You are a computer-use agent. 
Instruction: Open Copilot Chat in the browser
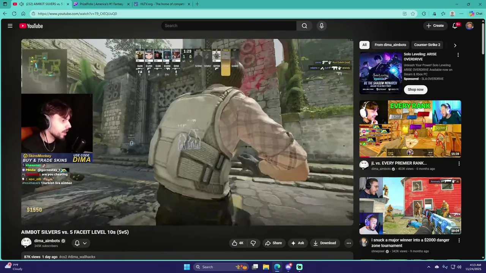[x=475, y=14]
